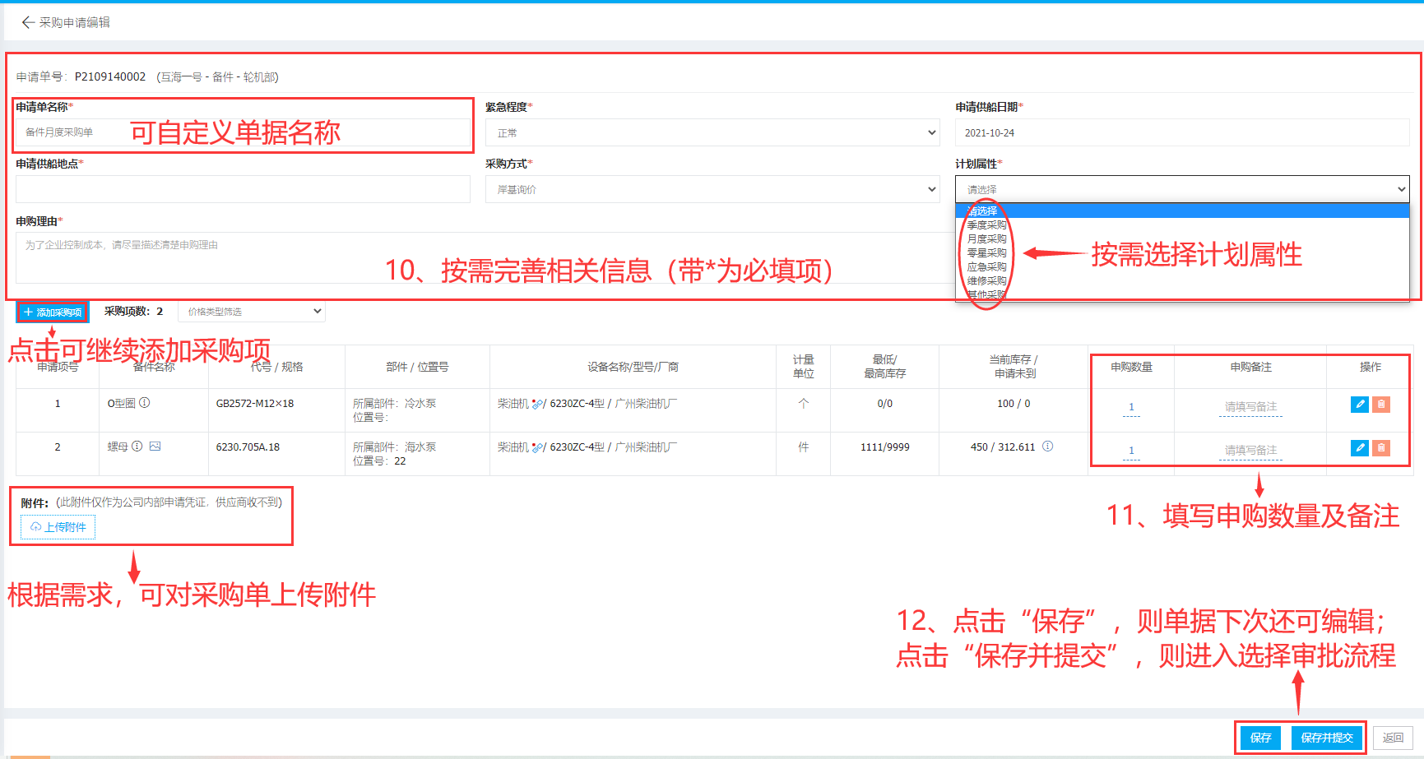This screenshot has height=759, width=1424.
Task: Select 月度采购 from the plan list
Action: pos(1182,239)
